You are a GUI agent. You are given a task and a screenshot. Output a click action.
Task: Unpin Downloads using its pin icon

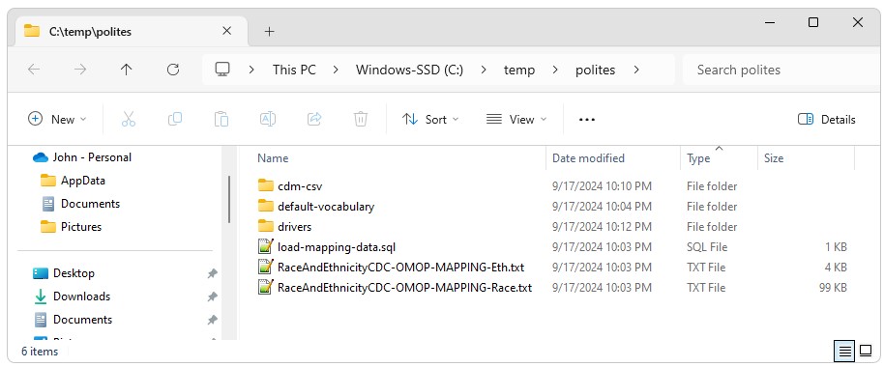point(212,296)
